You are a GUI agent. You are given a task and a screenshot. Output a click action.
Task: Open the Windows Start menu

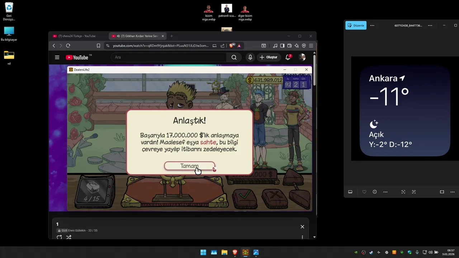point(203,252)
